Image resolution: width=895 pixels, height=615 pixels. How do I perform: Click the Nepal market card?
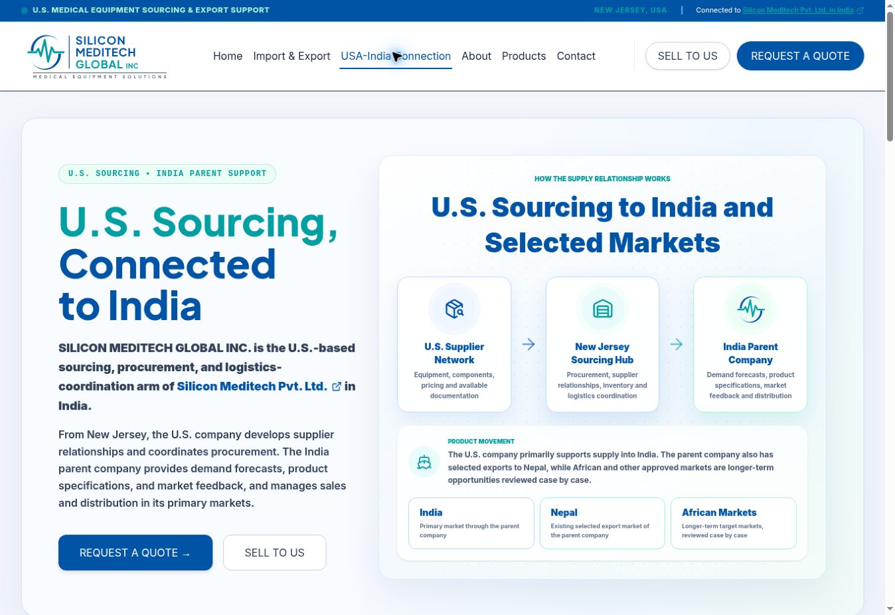[x=602, y=523]
